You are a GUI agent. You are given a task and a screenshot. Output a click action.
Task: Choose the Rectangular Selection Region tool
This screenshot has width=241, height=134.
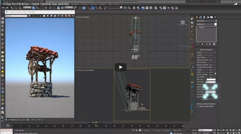[42, 8]
